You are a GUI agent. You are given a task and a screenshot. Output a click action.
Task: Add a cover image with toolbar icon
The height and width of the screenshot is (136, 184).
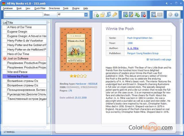(x=137, y=15)
